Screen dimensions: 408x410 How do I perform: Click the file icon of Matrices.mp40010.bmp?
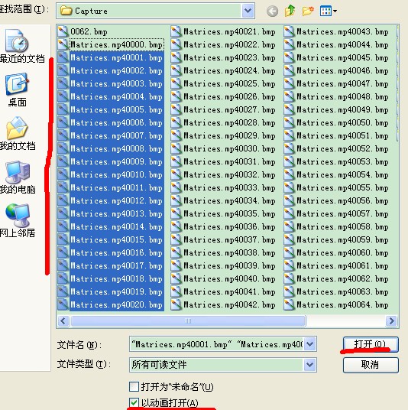coord(63,174)
